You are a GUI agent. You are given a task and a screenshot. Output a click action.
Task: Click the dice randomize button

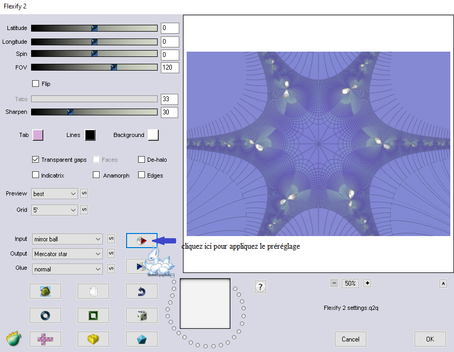142,315
